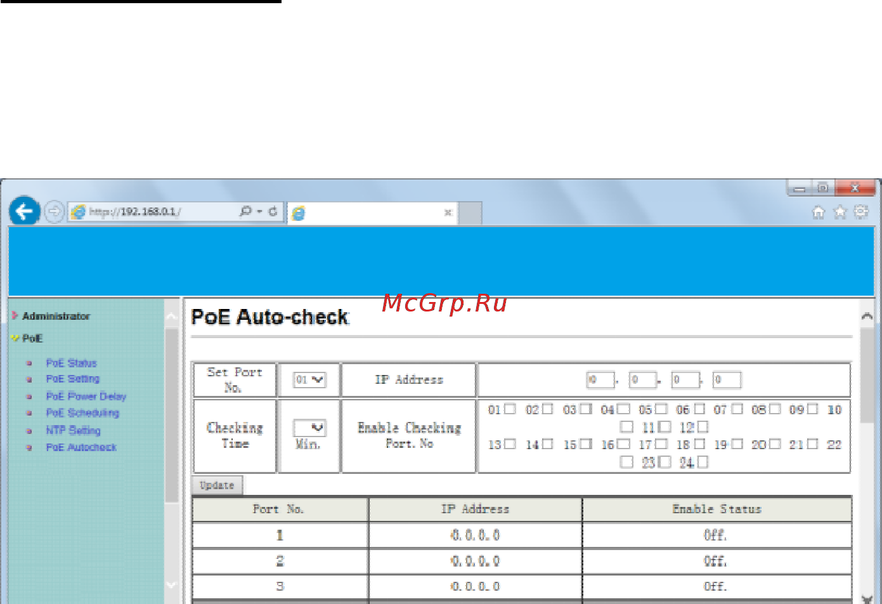Enable checking for port 05
The height and width of the screenshot is (604, 882).
(661, 409)
